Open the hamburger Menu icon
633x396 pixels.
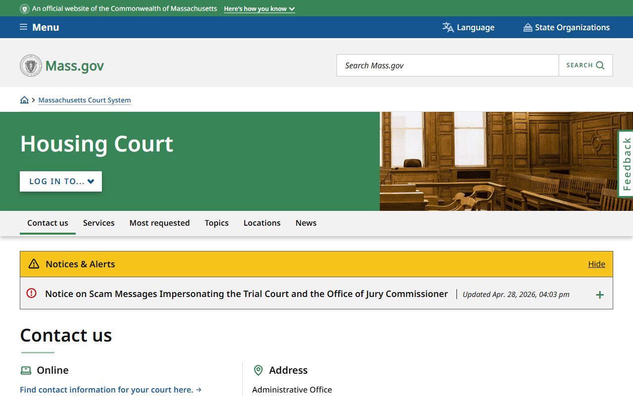click(23, 27)
